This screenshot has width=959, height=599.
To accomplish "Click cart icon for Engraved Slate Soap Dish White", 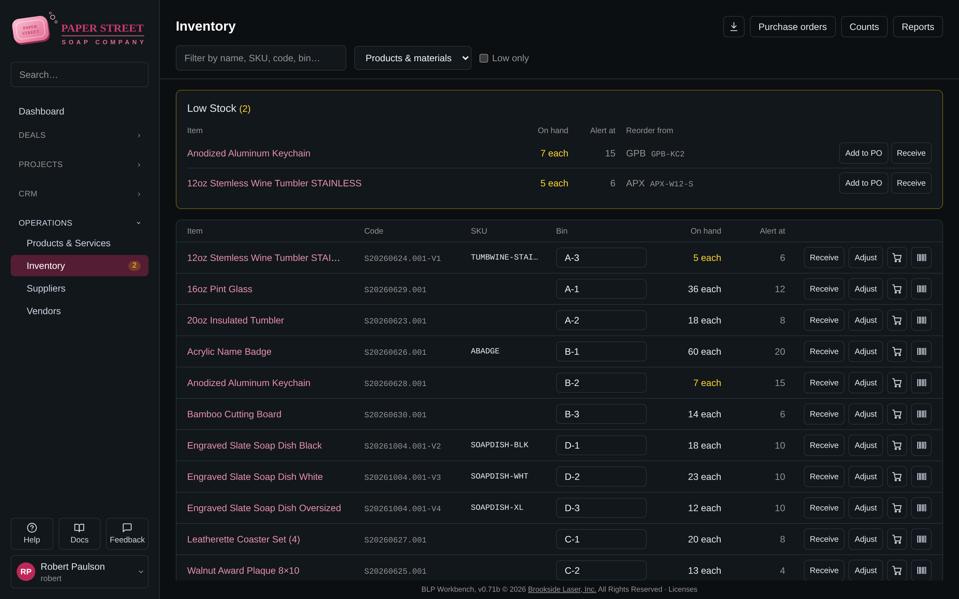I will pos(897,477).
